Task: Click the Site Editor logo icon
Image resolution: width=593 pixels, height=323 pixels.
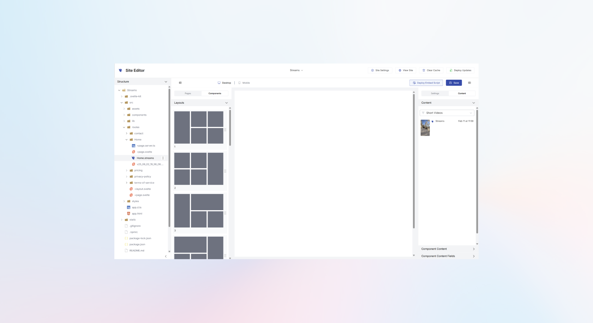Action: click(120, 70)
